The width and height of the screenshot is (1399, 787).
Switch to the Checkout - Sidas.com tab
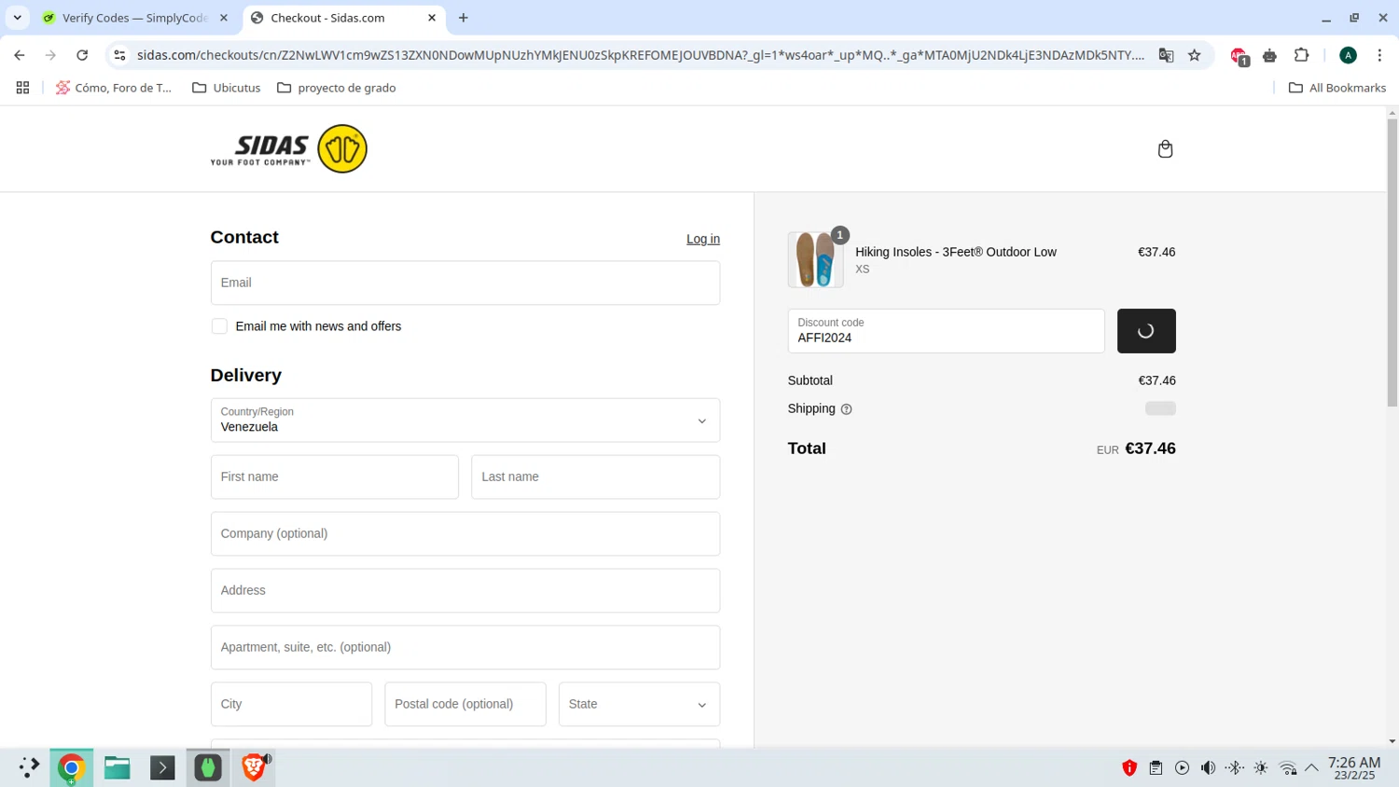click(343, 18)
